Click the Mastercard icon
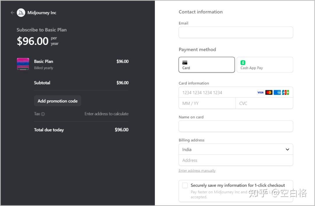The height and width of the screenshot is (206, 315). pos(269,92)
